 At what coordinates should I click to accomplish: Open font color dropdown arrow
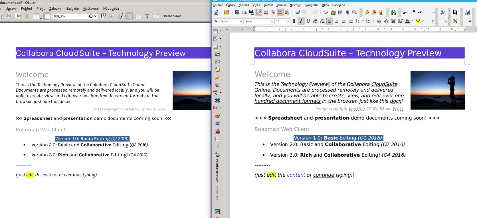[x=413, y=21]
